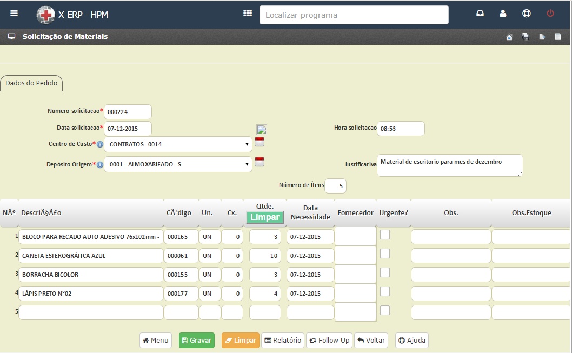Image resolution: width=572 pixels, height=353 pixels.
Task: Click the Menu button
Action: tap(155, 340)
